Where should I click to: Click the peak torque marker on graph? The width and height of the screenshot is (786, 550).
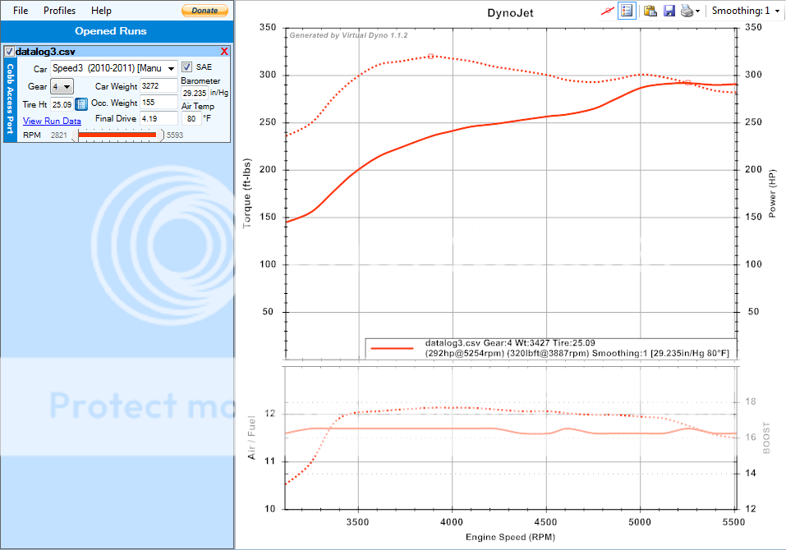[430, 57]
